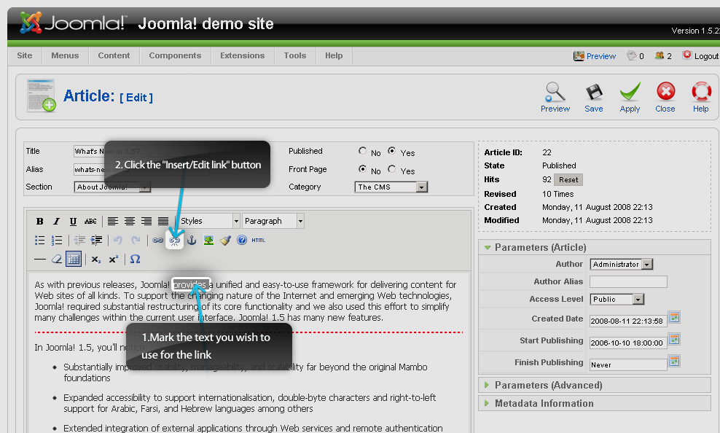Click the lifebuoy Help toolbar button
720x433 pixels.
(x=701, y=98)
